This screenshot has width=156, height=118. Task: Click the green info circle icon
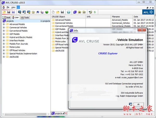point(47,12)
